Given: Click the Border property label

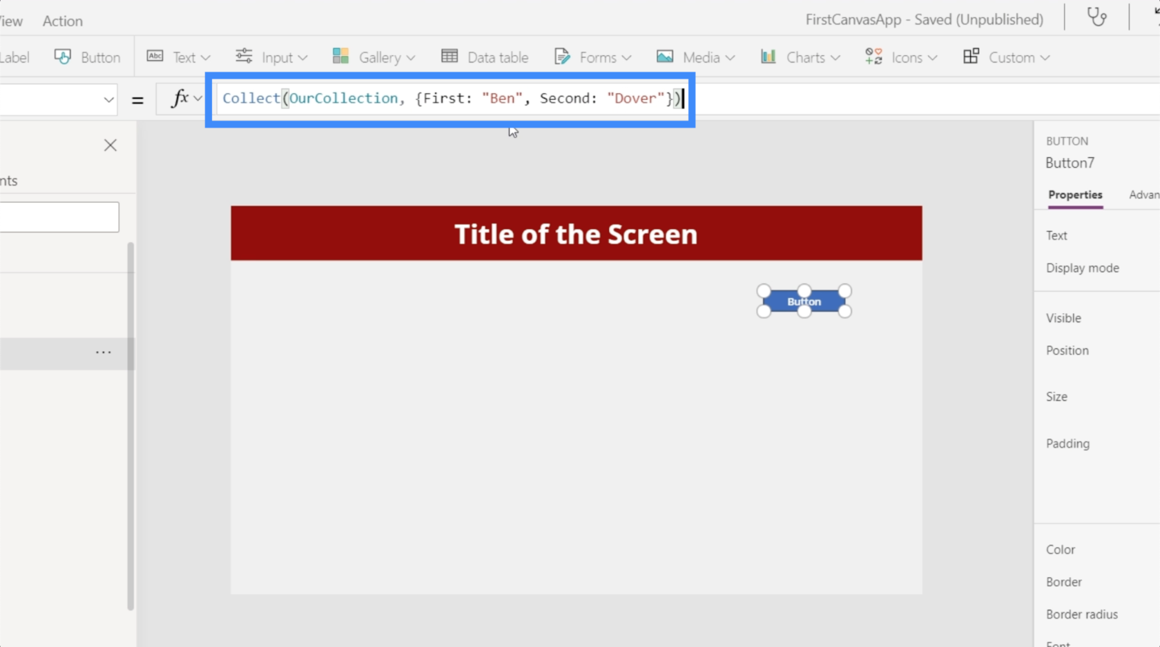Looking at the screenshot, I should point(1063,582).
